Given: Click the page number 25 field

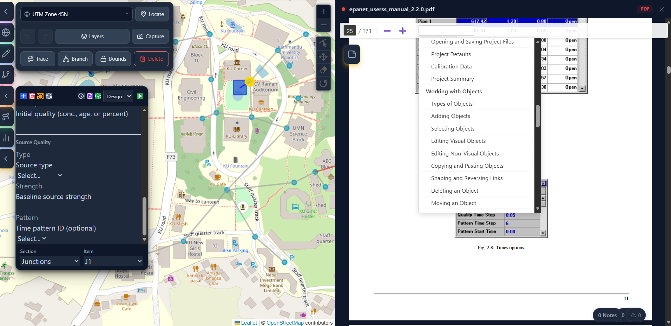Looking at the screenshot, I should (350, 31).
